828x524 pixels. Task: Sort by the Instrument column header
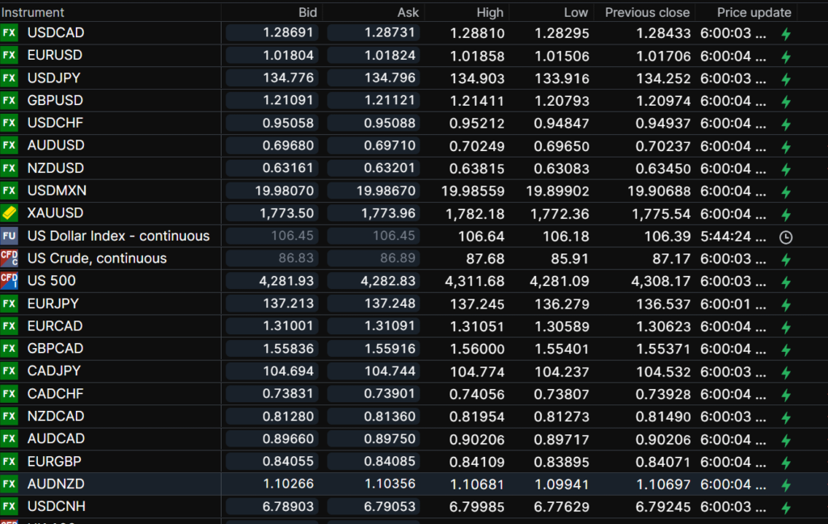point(33,12)
